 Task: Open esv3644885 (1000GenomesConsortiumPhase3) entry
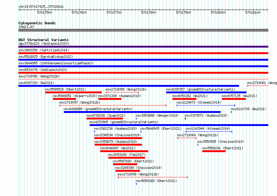click(56, 63)
